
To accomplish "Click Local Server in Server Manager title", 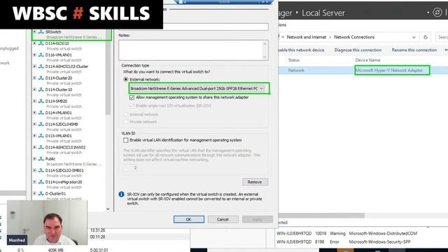I will tap(323, 13).
